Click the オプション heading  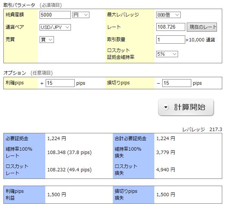pyautogui.click(x=15, y=73)
